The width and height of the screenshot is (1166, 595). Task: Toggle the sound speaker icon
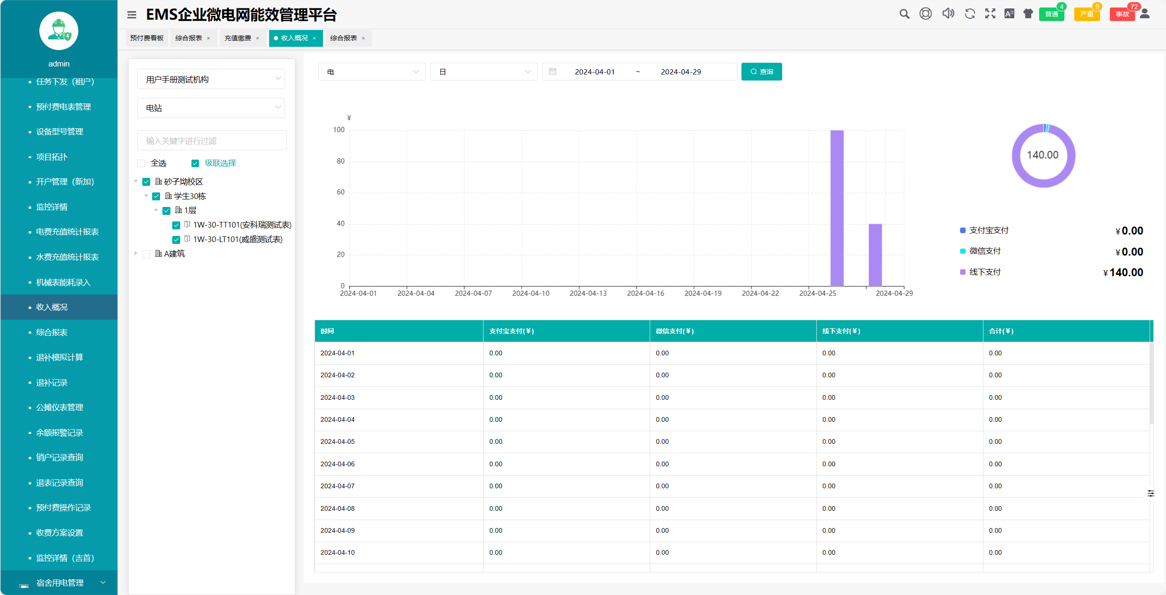click(948, 14)
